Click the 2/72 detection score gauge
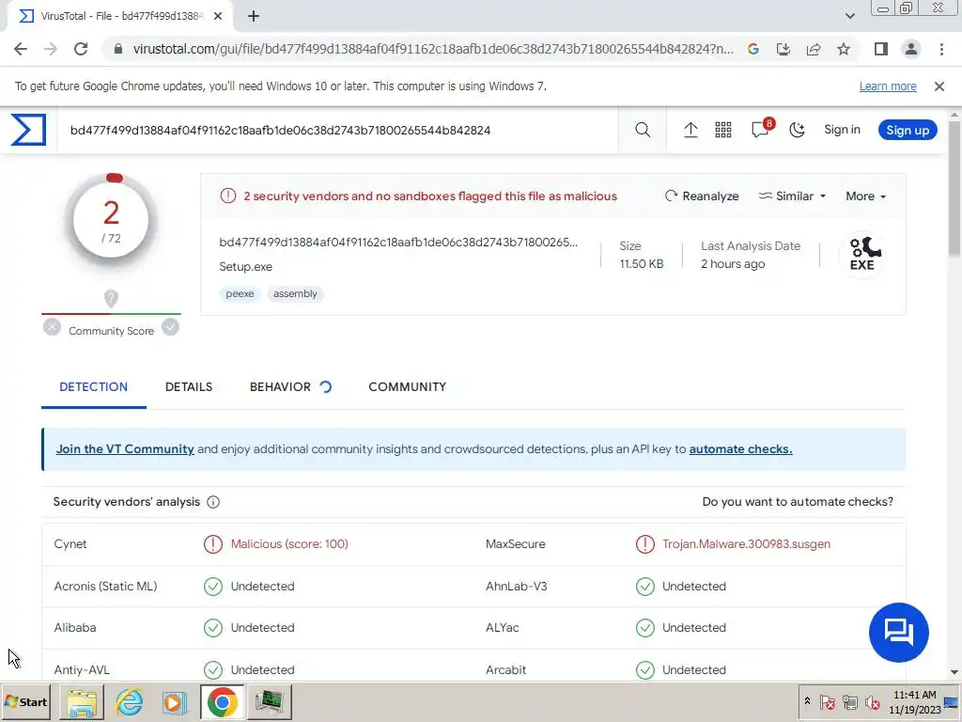Viewport: 962px width, 722px height. coord(111,220)
